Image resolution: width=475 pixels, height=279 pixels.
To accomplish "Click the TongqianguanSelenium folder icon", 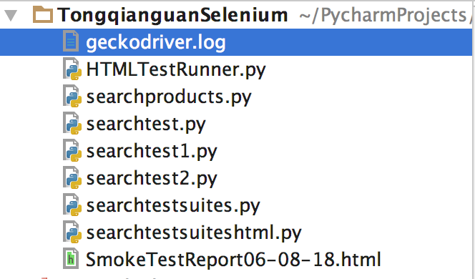I will point(43,15).
